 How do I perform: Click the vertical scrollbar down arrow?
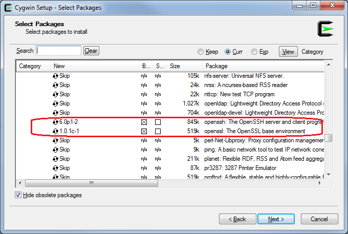point(329,175)
